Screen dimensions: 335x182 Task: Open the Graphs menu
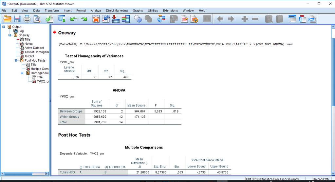[x=138, y=10]
